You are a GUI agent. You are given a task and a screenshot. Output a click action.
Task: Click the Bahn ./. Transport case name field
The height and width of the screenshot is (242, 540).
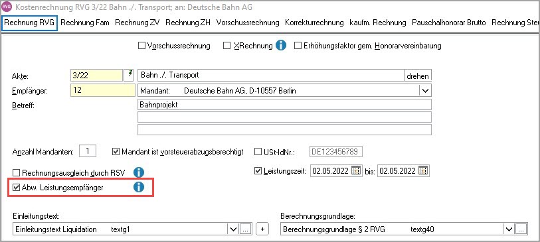pyautogui.click(x=270, y=76)
